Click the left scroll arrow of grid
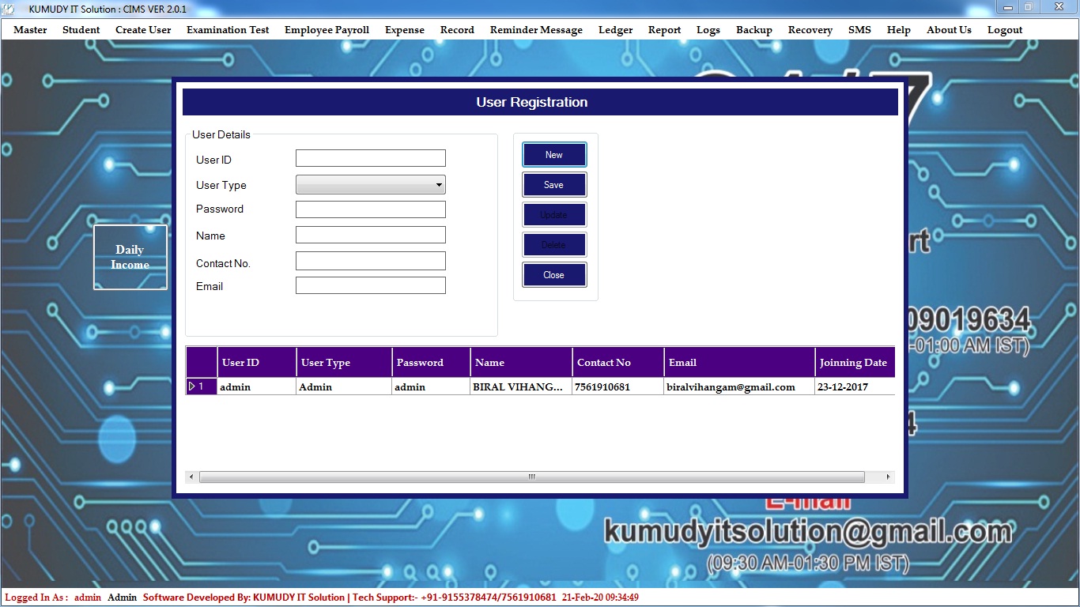This screenshot has height=607, width=1080. click(x=191, y=477)
